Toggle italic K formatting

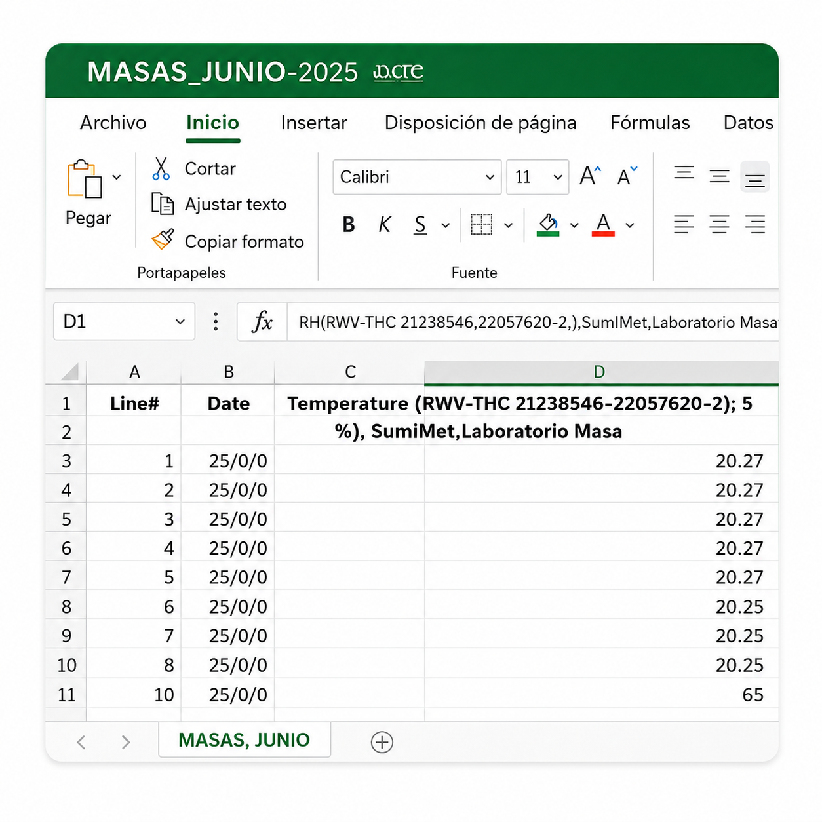(x=384, y=225)
